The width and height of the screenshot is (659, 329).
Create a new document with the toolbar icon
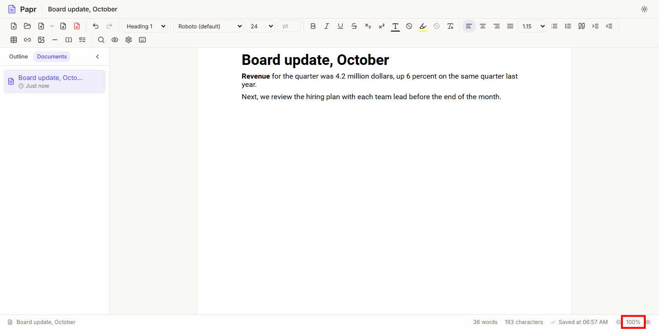click(14, 26)
